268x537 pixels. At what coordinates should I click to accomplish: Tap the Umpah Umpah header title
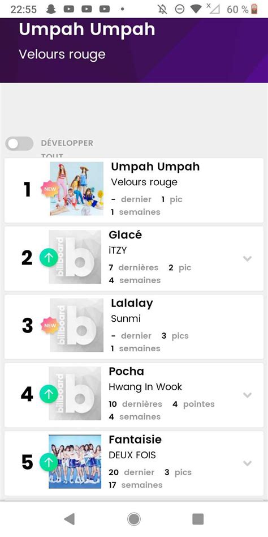[x=87, y=30]
